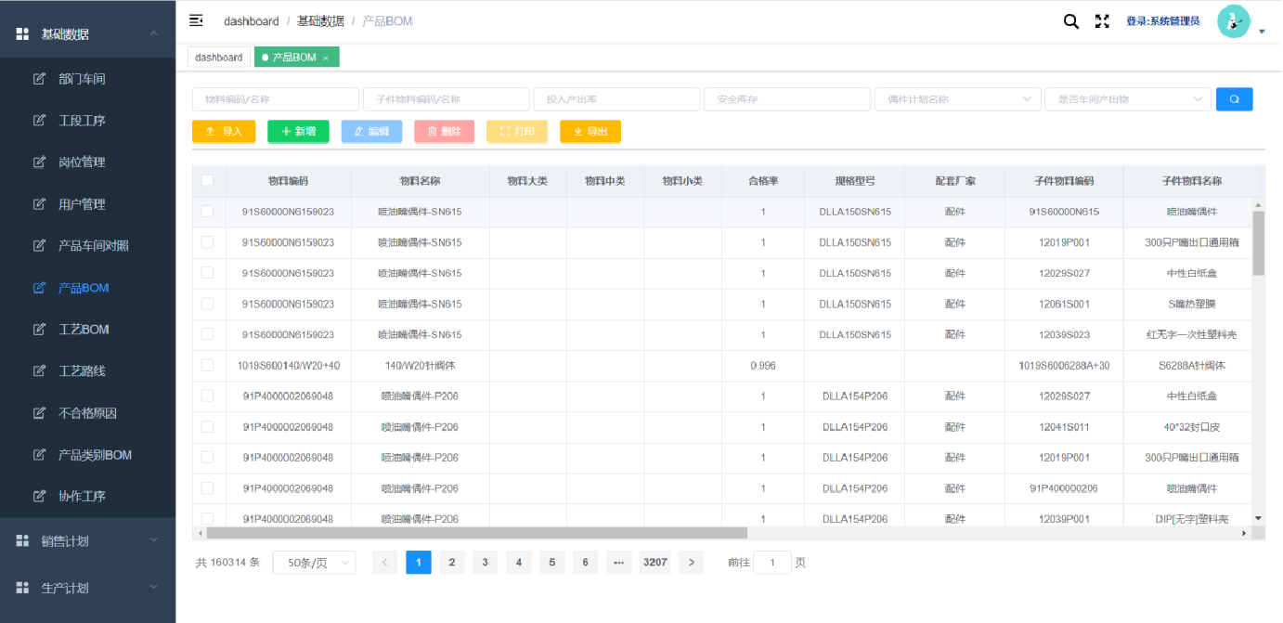Toggle fullscreen with the expand icon
Viewport: 1283px width, 623px height.
(x=1102, y=21)
